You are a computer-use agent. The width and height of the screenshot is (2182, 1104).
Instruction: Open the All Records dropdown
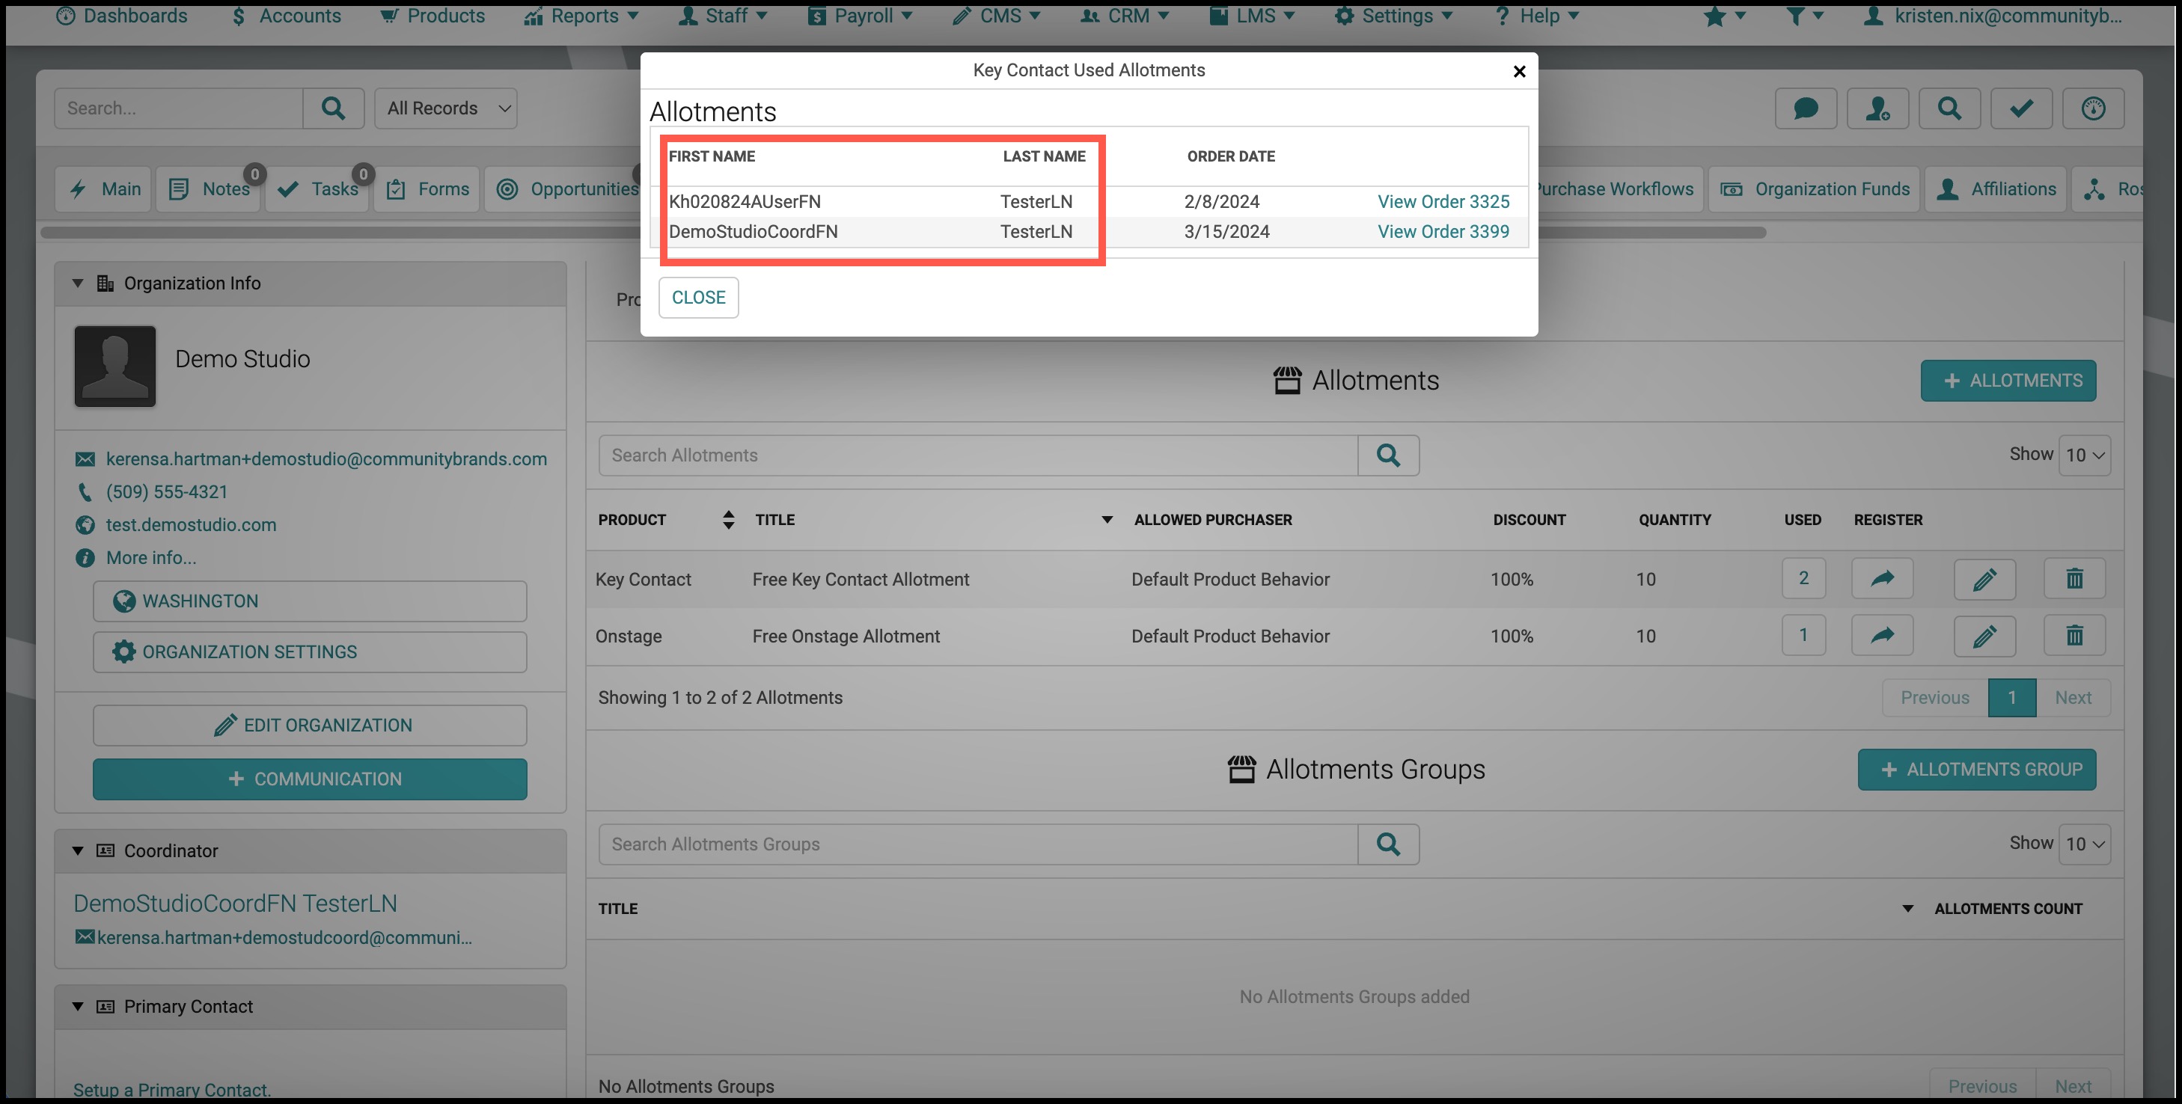(445, 108)
